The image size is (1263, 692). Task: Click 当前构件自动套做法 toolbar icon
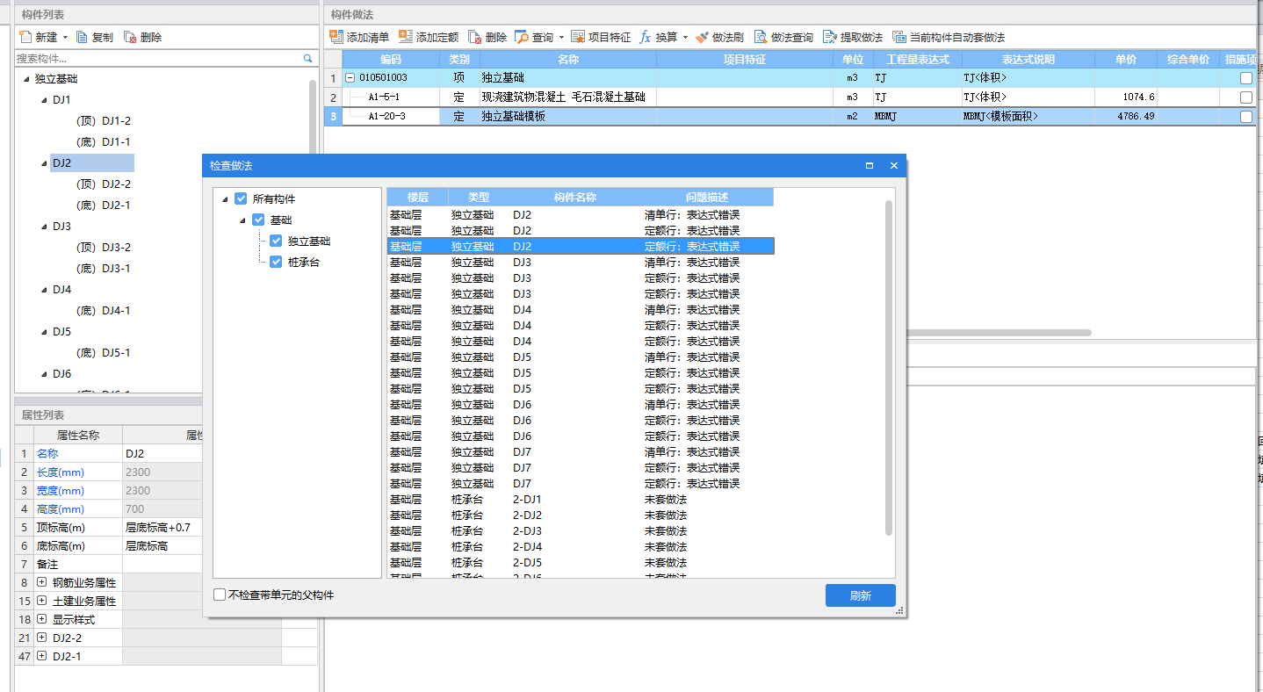899,37
